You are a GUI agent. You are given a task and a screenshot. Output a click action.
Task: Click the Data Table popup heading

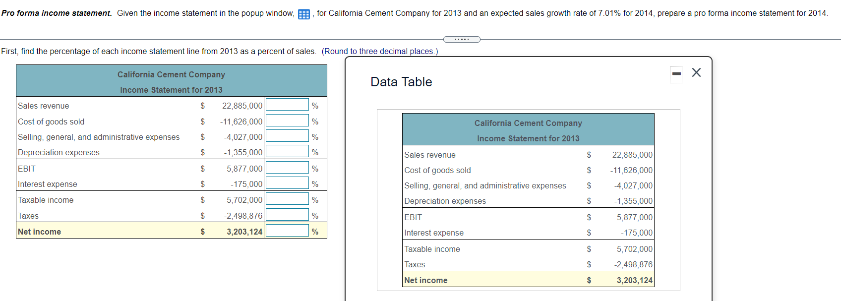[x=401, y=82]
